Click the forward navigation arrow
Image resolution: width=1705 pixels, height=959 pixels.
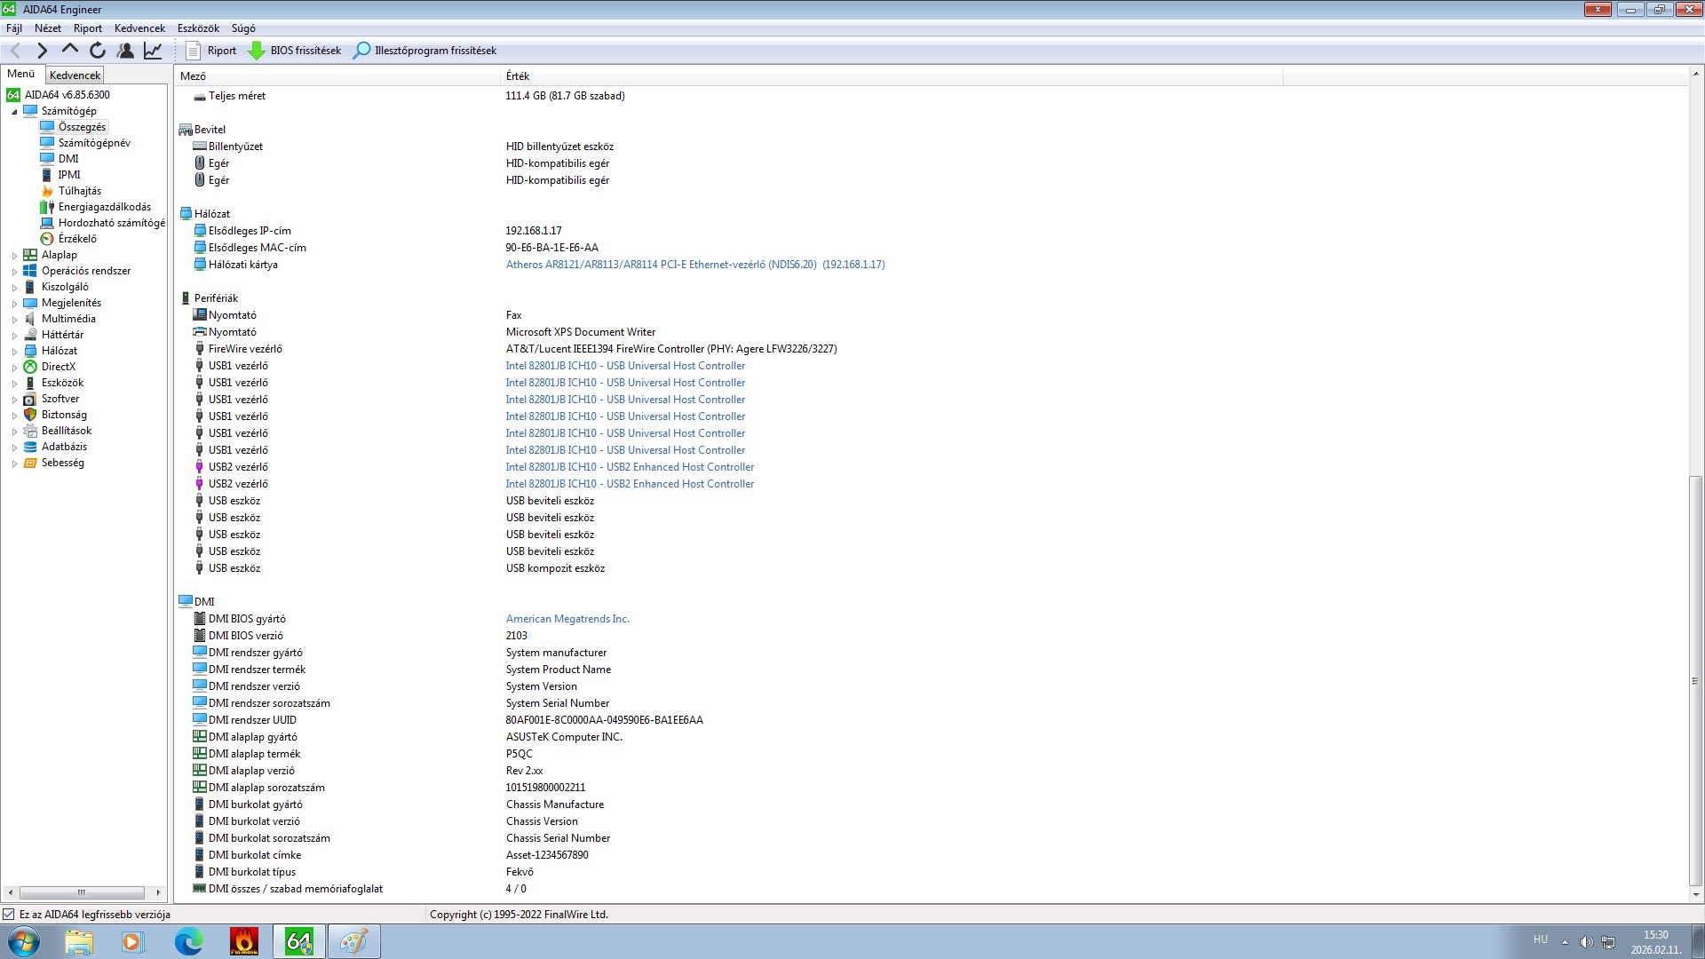(x=42, y=51)
